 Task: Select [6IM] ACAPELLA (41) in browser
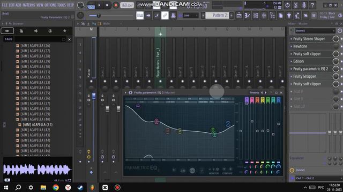tap(38, 124)
